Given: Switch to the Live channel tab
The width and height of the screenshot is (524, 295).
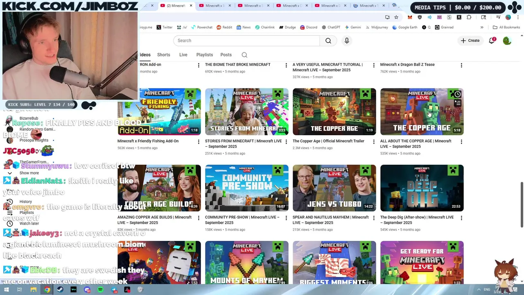Looking at the screenshot, I should (183, 55).
